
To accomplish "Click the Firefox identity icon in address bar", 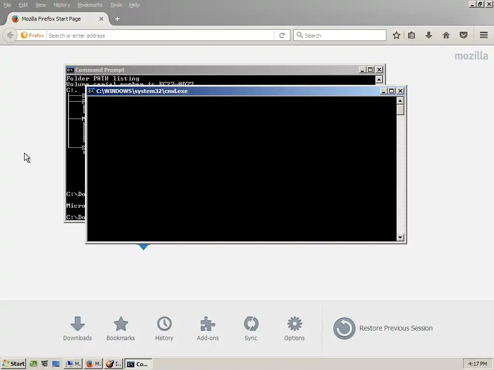I will 32,35.
